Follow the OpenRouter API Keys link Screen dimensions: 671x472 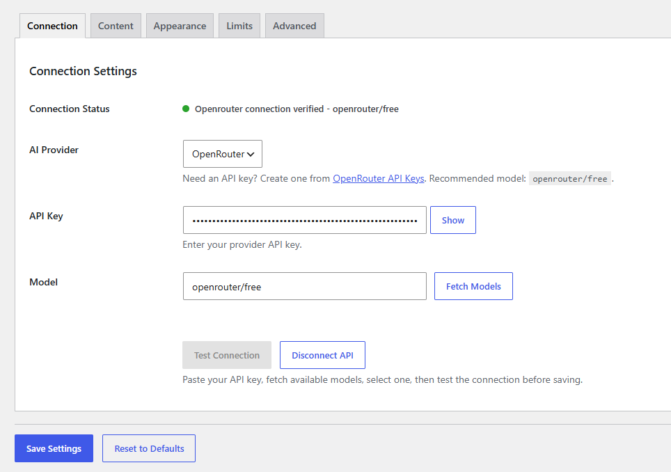pyautogui.click(x=378, y=178)
